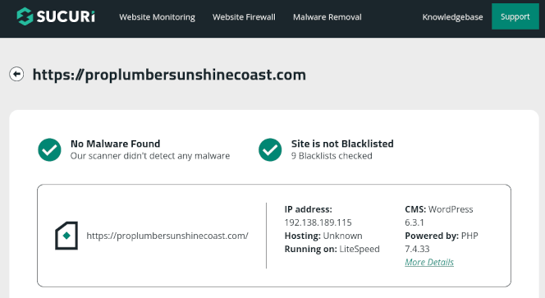This screenshot has height=298, width=545.
Task: Click the No Malware Found heading
Action: pyautogui.click(x=116, y=144)
